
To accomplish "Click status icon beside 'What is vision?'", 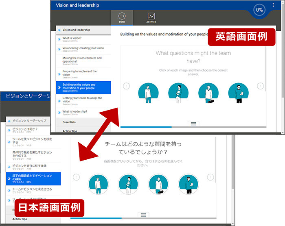I will [x=59, y=39].
